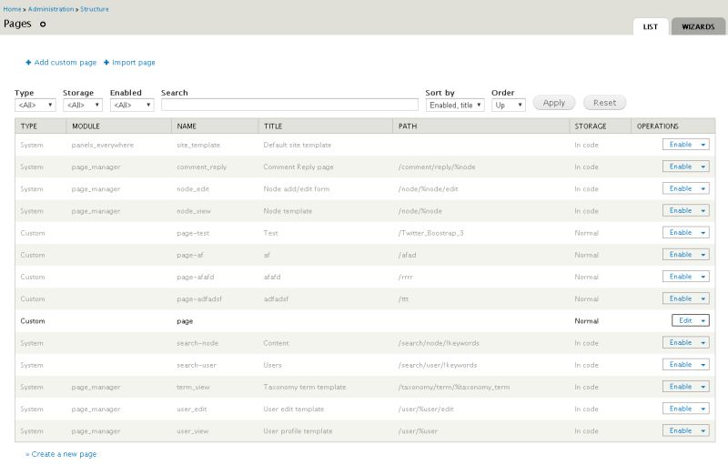This screenshot has width=728, height=465.
Task: Expand operations arrow next to Edit button
Action: (703, 320)
